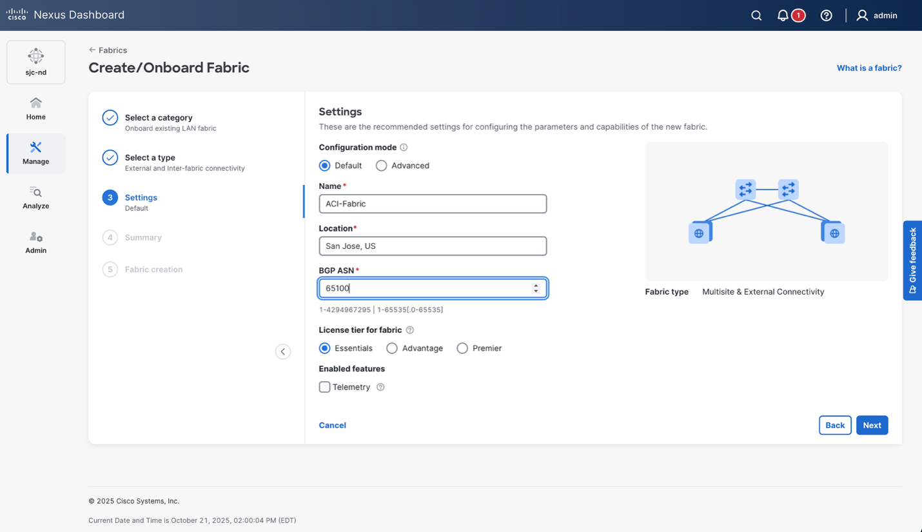Show Configuration mode info icon
The width and height of the screenshot is (922, 532).
pyautogui.click(x=404, y=148)
